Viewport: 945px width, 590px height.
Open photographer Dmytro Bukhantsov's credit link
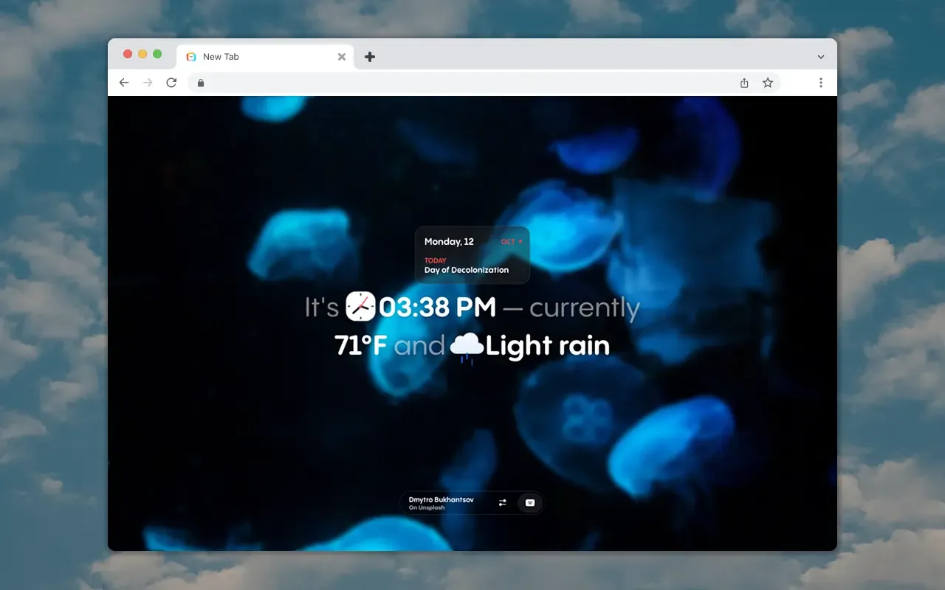pos(441,500)
